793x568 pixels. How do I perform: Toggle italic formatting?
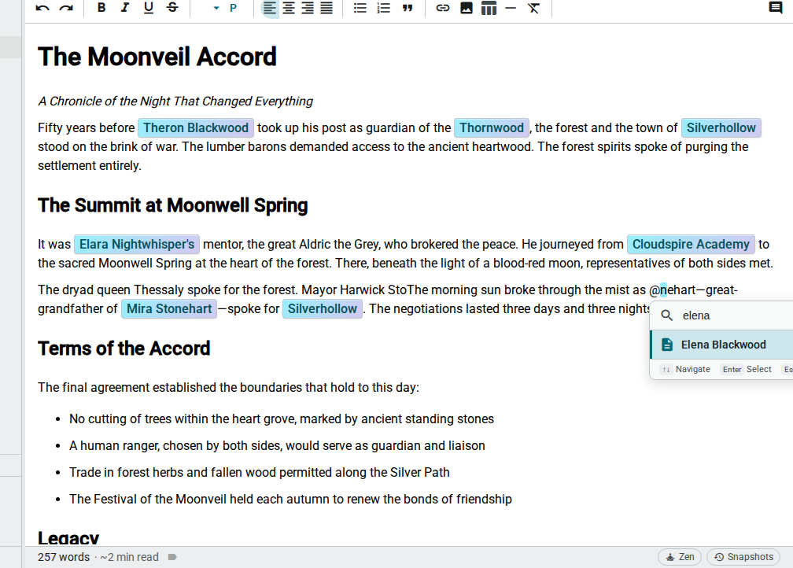coord(125,8)
